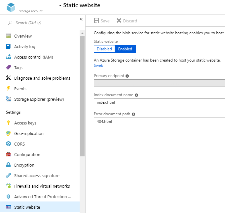Open CORS settings item
Viewport: 225px width, 213px height.
pyautogui.click(x=19, y=144)
